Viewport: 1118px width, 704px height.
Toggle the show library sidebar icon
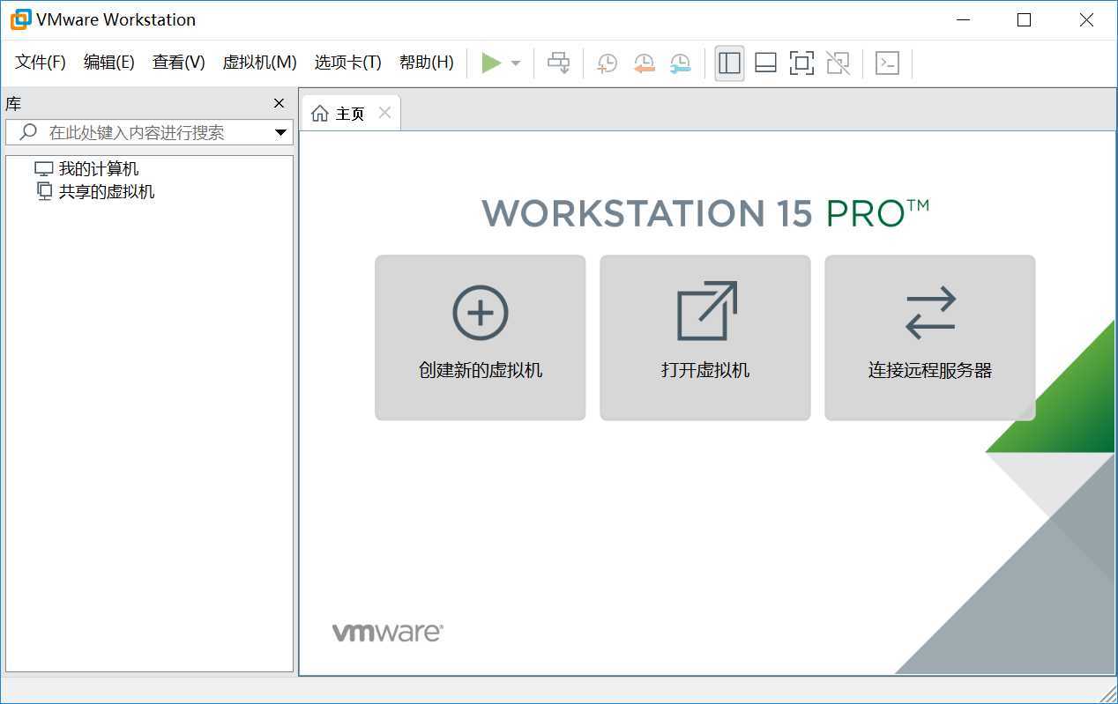729,63
